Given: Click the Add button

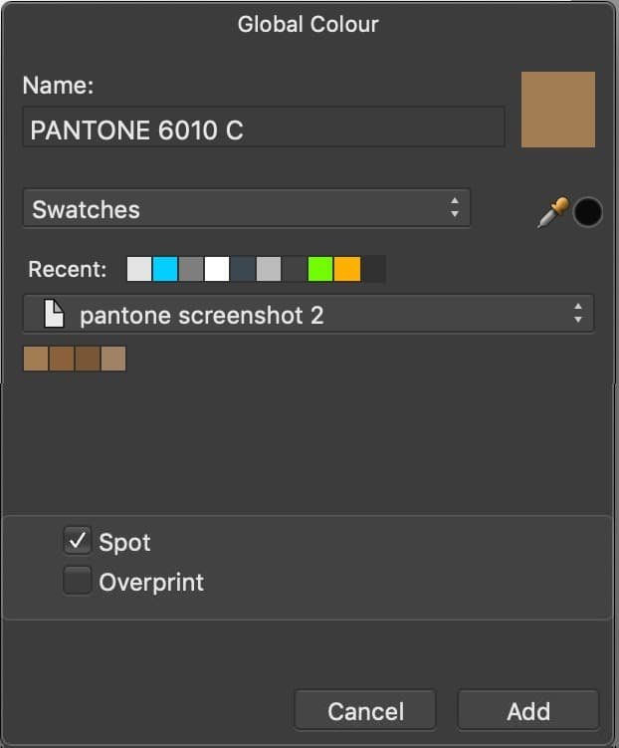Looking at the screenshot, I should [x=528, y=710].
